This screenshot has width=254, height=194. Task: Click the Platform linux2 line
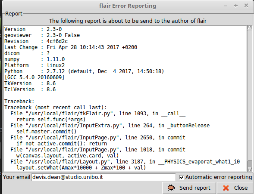(x=34, y=65)
